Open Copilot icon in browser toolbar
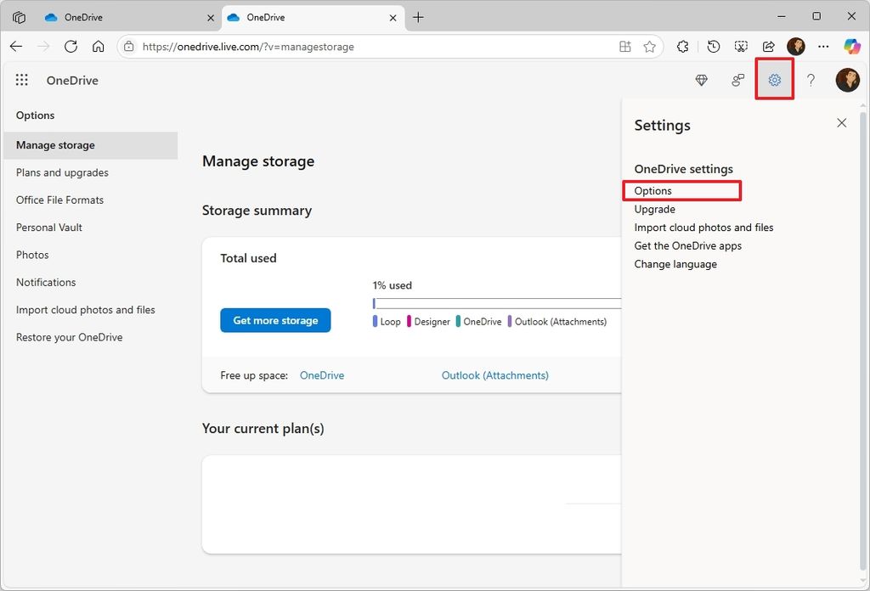870x591 pixels. coord(851,47)
